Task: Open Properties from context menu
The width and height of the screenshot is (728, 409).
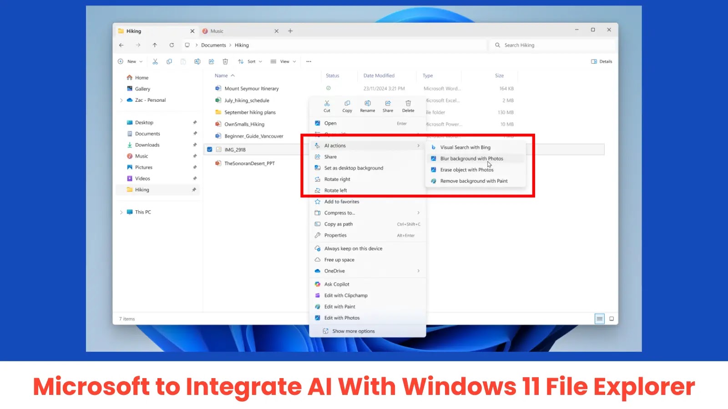Action: coord(367,235)
